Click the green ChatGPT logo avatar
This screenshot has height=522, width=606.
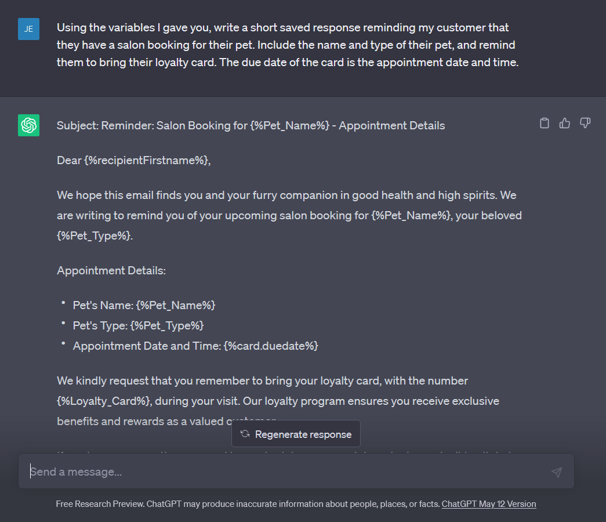coord(28,125)
